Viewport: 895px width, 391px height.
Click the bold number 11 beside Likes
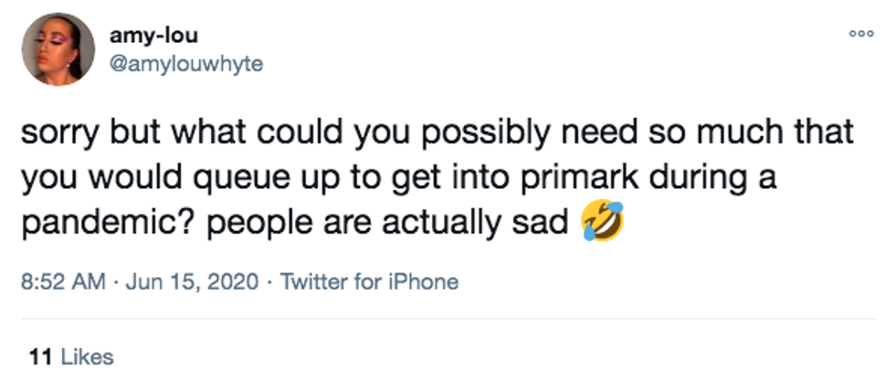tap(39, 356)
